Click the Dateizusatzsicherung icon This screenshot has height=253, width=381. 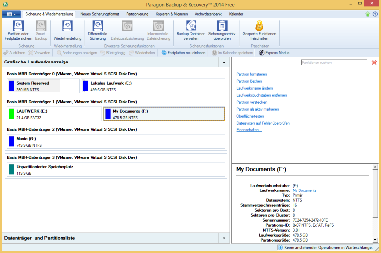tap(127, 26)
